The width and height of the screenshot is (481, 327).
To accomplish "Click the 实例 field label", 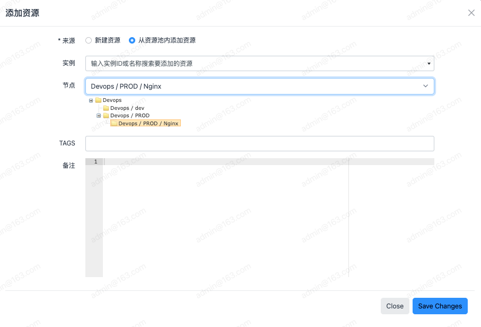I will (x=69, y=63).
